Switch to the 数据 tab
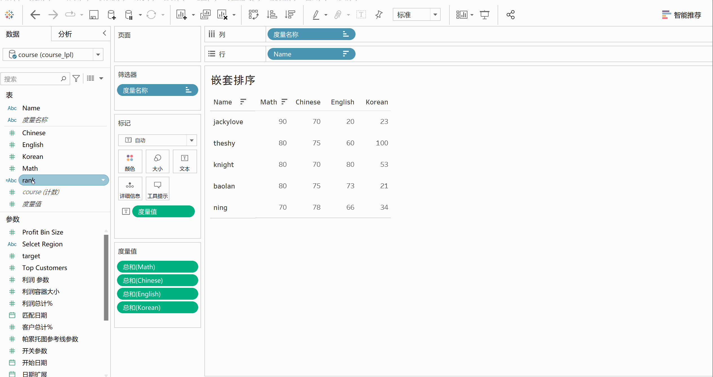The width and height of the screenshot is (713, 377). pyautogui.click(x=13, y=34)
